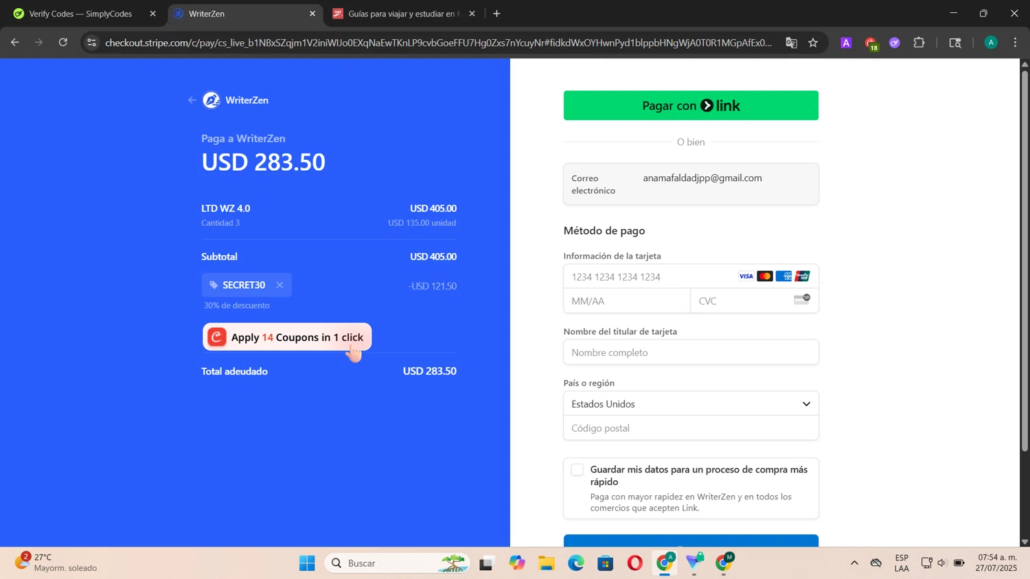The width and height of the screenshot is (1030, 579).
Task: Open Microsoft Store from taskbar
Action: 605,563
